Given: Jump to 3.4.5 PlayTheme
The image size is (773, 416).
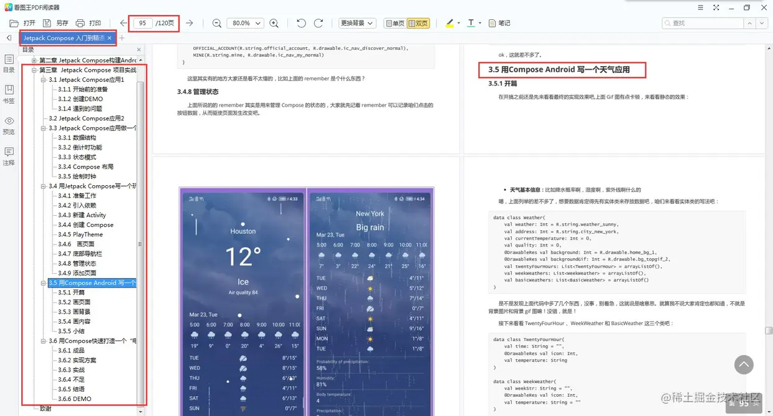Looking at the screenshot, I should 80,235.
